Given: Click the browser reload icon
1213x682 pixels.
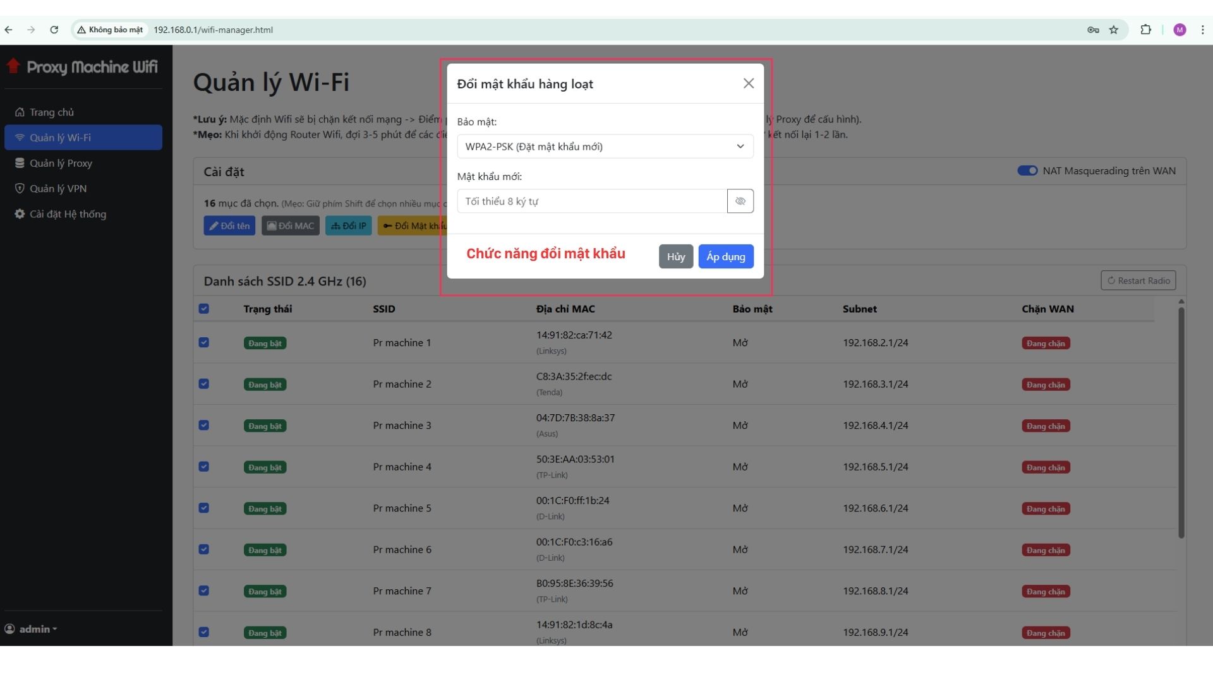Looking at the screenshot, I should pos(54,30).
